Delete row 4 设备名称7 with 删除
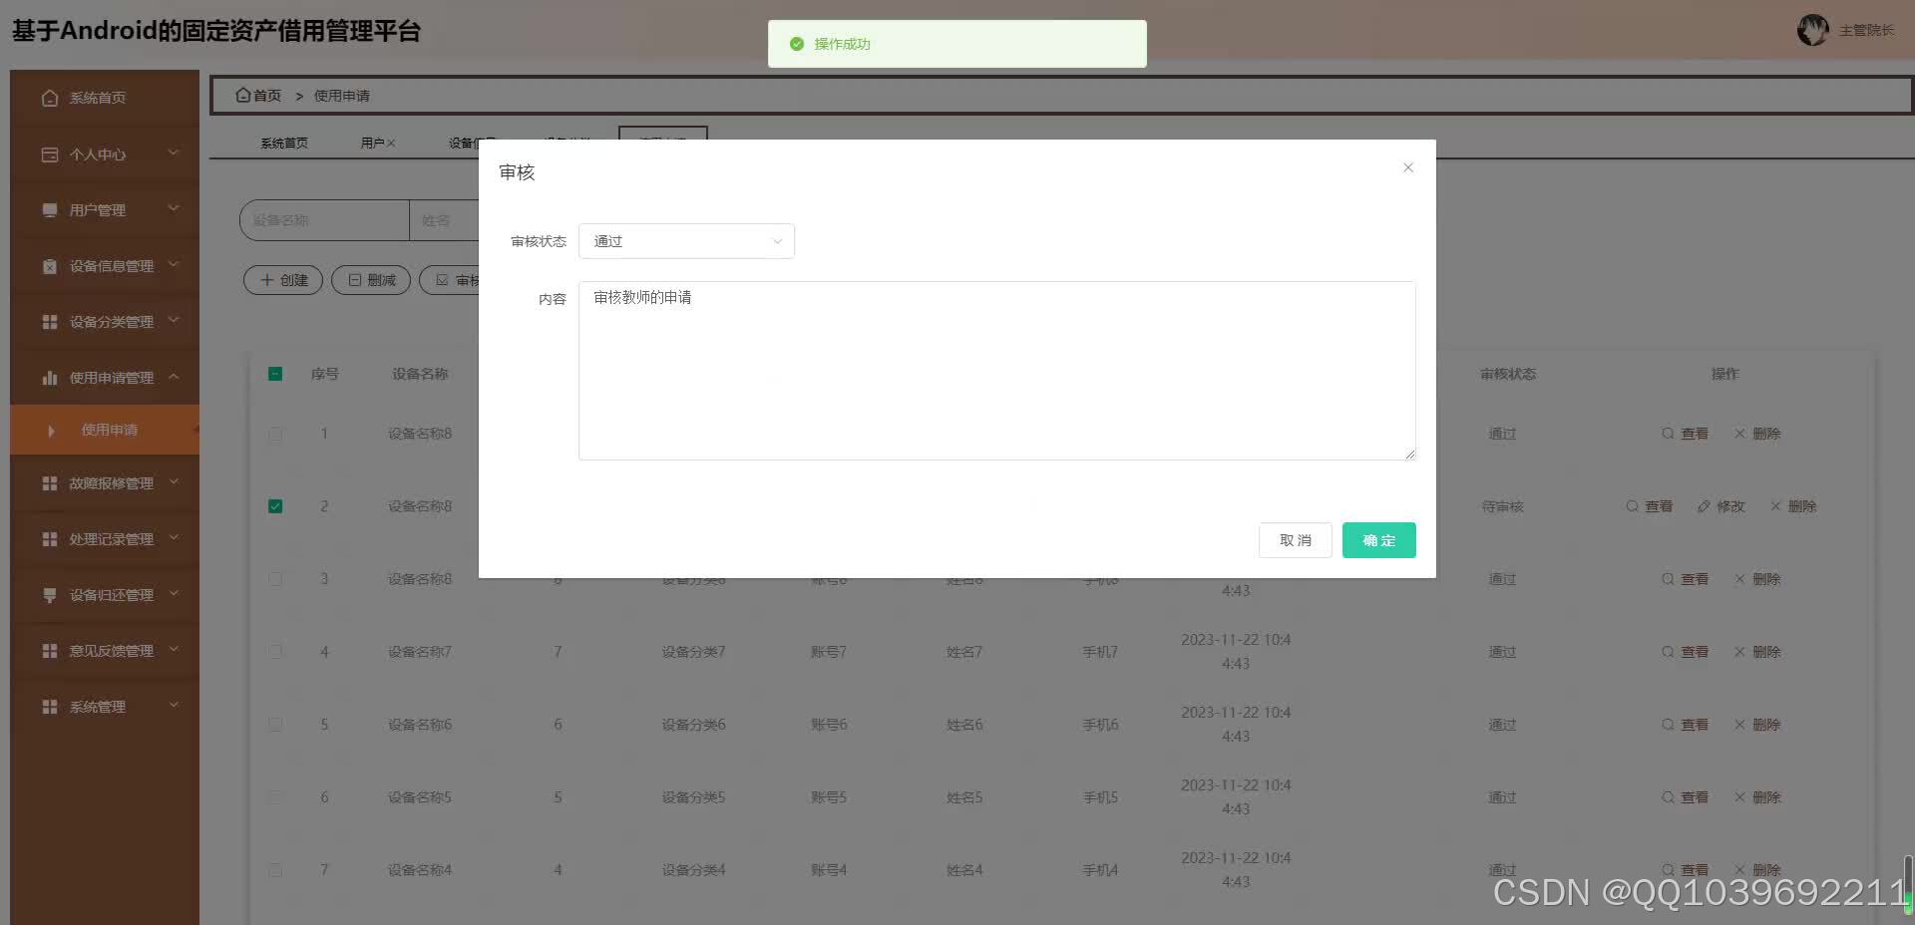Image resolution: width=1915 pixels, height=925 pixels. click(x=1757, y=652)
